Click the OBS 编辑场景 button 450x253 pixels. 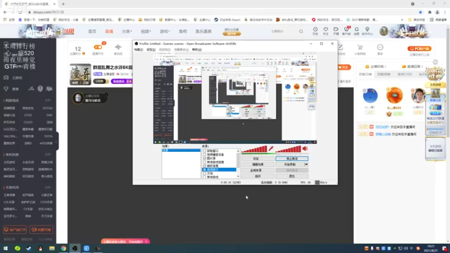258,165
